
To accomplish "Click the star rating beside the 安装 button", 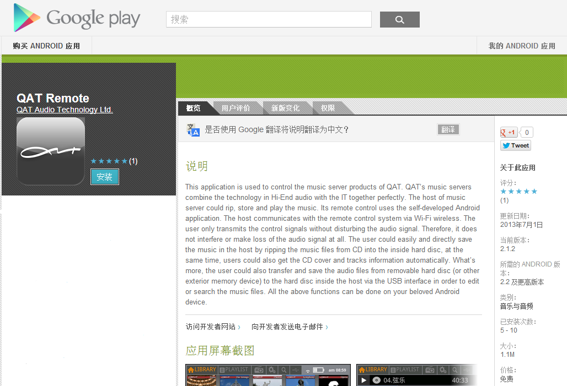I will pos(109,161).
